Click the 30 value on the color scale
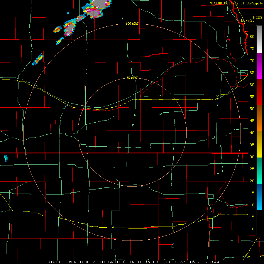The height and width of the screenshot is (264, 264). coord(252,157)
